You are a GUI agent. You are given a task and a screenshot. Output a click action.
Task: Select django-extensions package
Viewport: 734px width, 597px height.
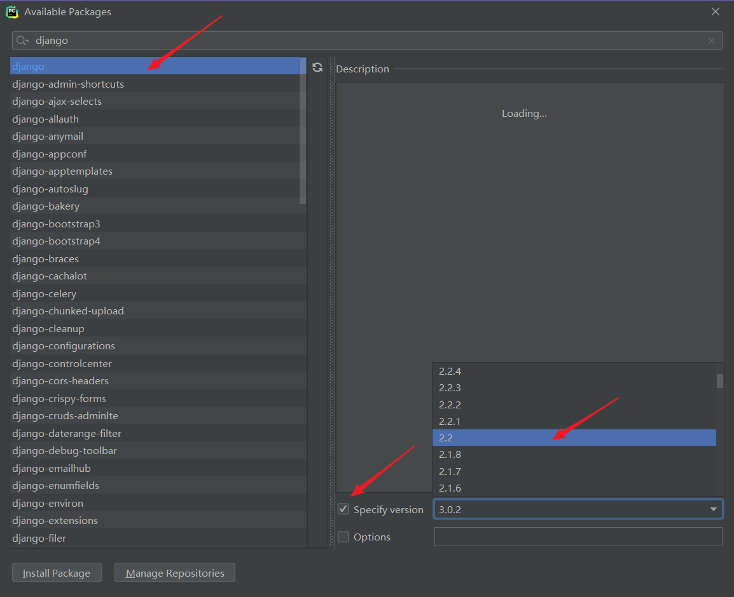tap(158, 520)
